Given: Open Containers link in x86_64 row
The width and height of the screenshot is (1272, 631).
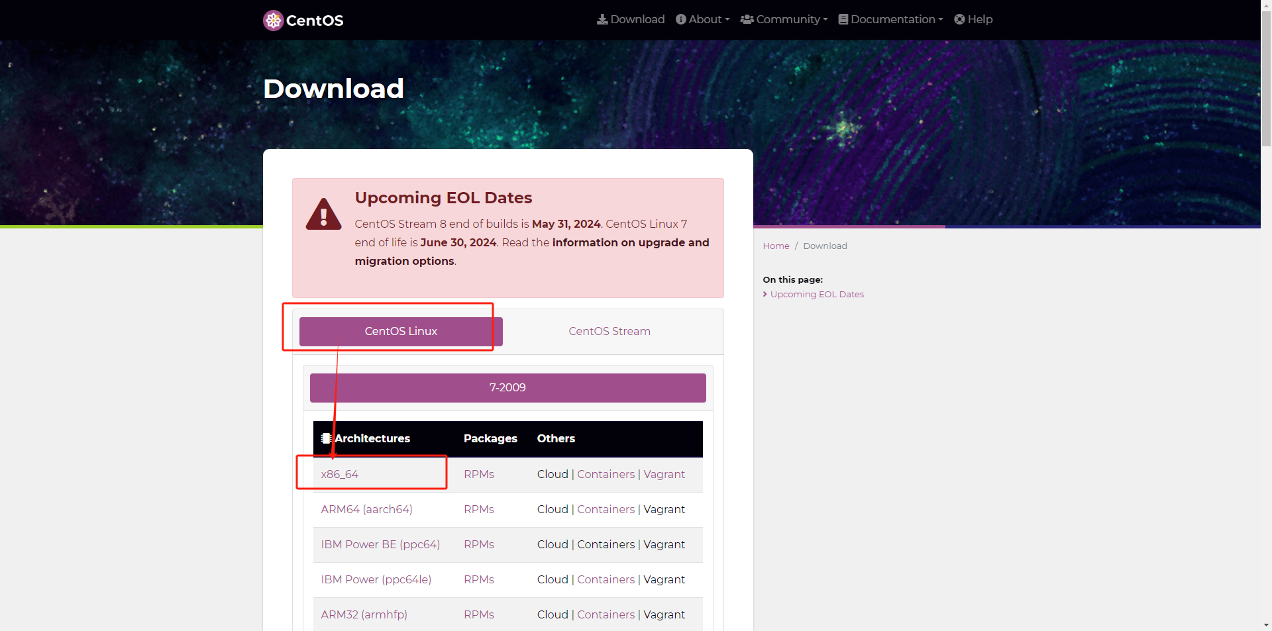Looking at the screenshot, I should point(606,475).
